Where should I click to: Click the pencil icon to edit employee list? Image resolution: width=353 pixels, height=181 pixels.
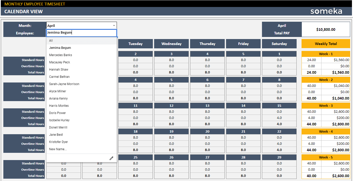pos(111,158)
